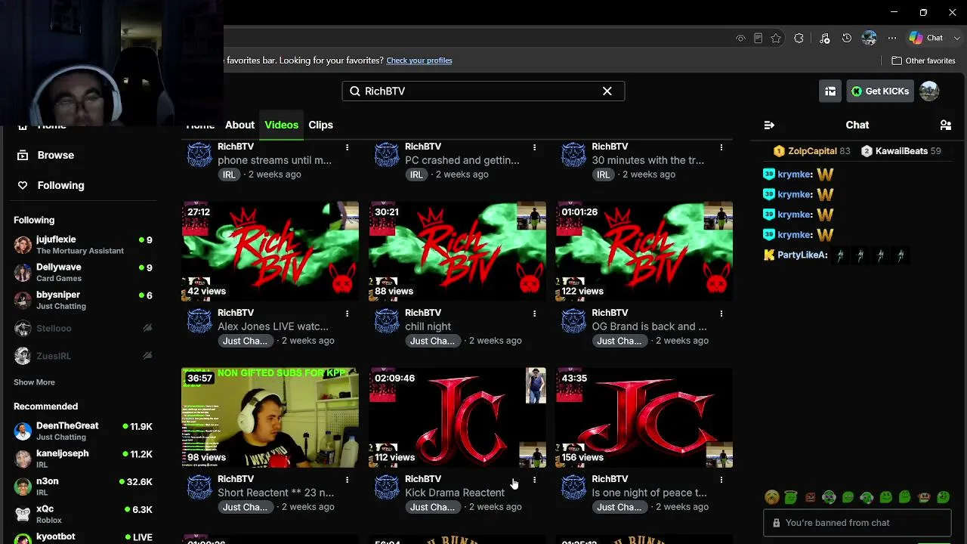
Task: Play the 01:01:26 video thumbnail
Action: pos(644,251)
